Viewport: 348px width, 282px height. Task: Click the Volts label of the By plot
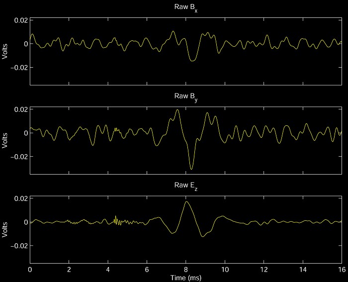[x=5, y=140]
